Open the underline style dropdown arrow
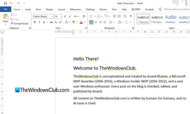Viewport: 190px width, 114px height. point(47,22)
